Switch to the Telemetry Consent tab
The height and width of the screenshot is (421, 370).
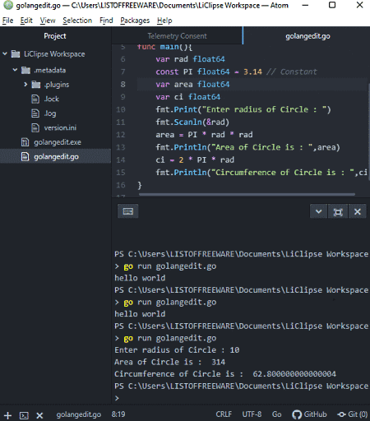[x=177, y=36]
